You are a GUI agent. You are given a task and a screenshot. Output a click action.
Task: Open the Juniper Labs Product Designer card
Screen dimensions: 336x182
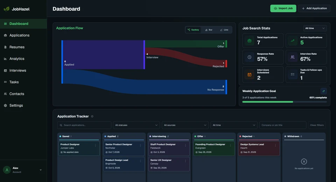coord(79,148)
